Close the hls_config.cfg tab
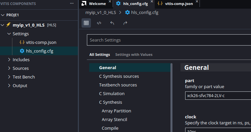The width and height of the screenshot is (251, 132). 152,1
